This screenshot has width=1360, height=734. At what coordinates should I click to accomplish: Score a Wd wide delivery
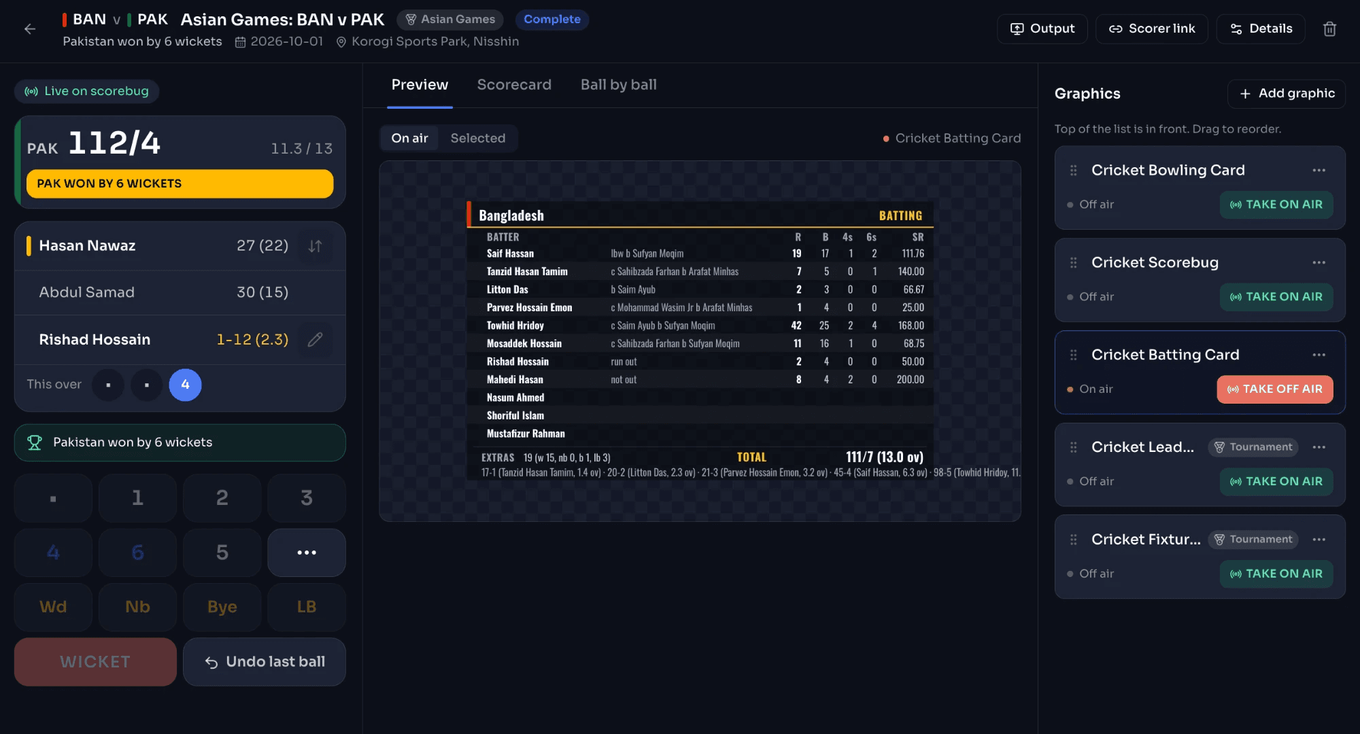53,607
